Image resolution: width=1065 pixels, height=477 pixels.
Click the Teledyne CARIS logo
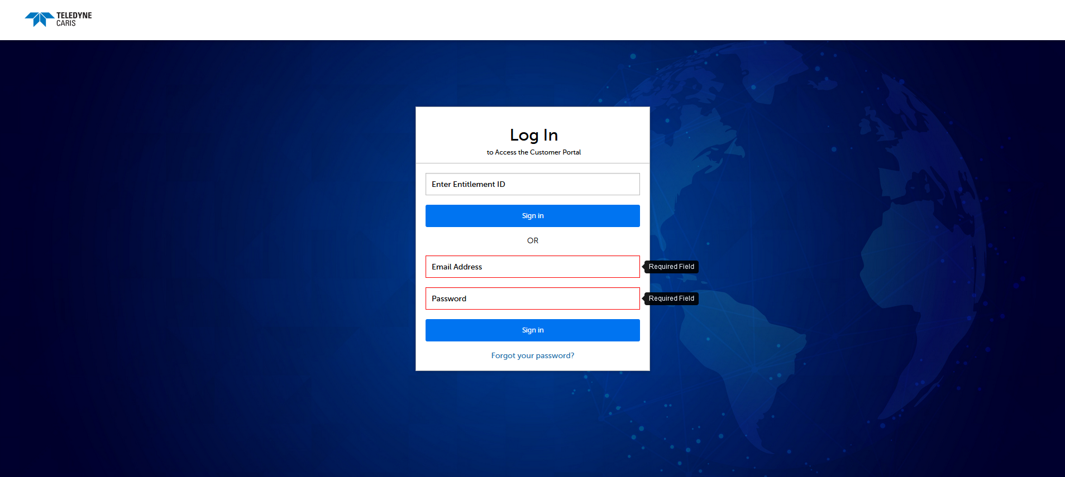58,20
